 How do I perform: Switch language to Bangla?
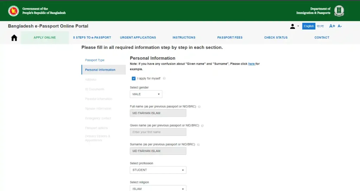point(320,26)
